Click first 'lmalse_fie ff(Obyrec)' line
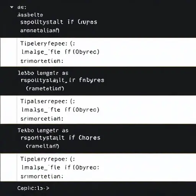The width and height of the screenshot is (196, 196). (60, 52)
